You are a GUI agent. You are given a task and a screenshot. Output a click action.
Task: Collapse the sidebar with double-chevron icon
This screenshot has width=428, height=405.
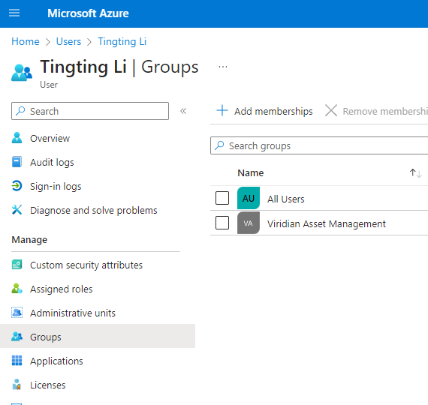click(x=183, y=111)
